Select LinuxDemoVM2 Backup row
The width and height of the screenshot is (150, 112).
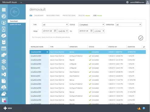88,80
